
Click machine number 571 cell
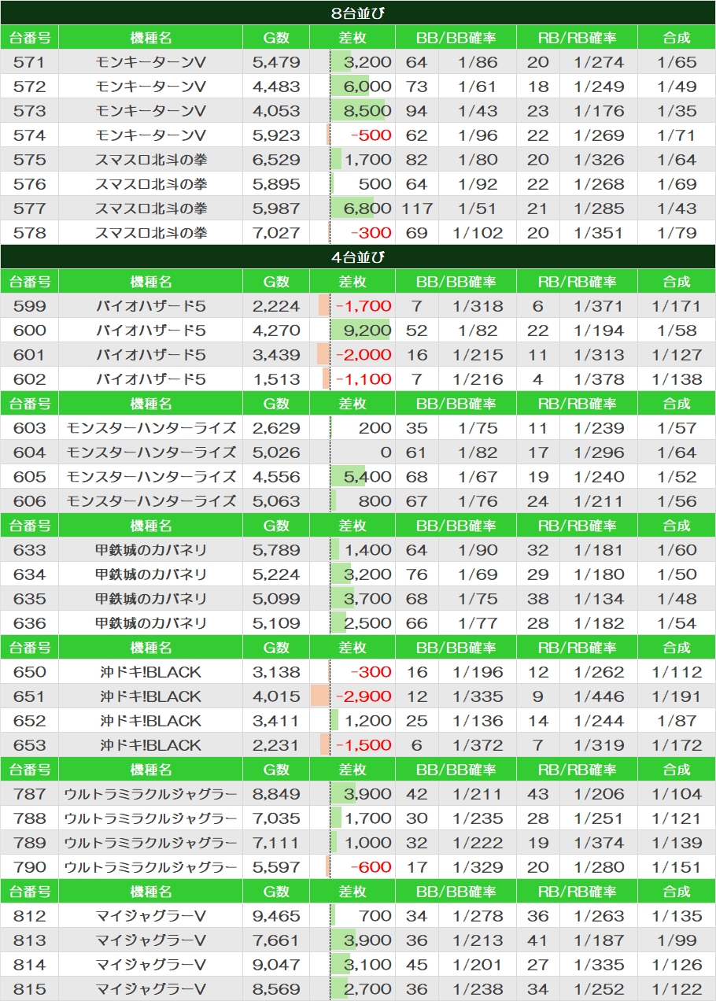tap(30, 62)
